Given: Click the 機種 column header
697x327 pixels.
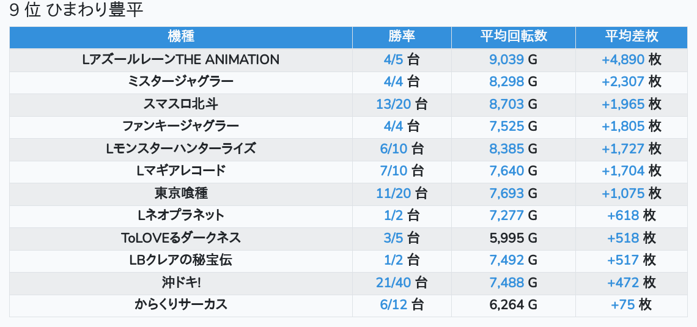Looking at the screenshot, I should pos(181,37).
